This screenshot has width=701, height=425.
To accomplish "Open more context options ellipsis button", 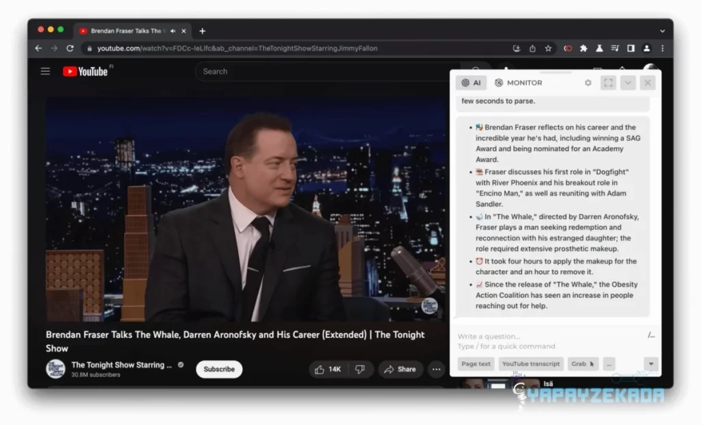I will click(609, 364).
